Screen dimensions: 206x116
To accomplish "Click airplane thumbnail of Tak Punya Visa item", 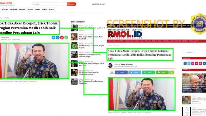I will 74,81.
